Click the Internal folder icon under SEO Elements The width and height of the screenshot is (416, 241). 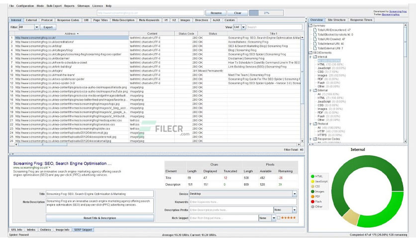point(315,57)
